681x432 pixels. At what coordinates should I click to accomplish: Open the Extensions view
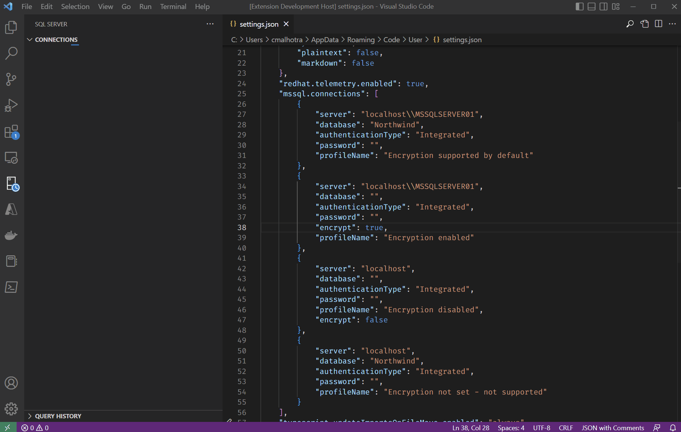(11, 132)
